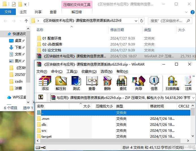The image size is (196, 151).
Task: Open WinRAR Options (选项(N)) menu
Action: point(107,72)
